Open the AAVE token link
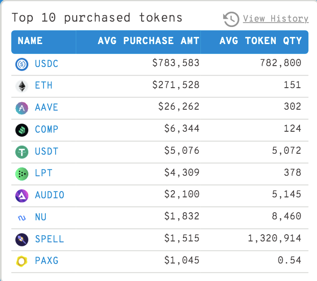Viewport: 317px width, 281px height. [x=47, y=107]
